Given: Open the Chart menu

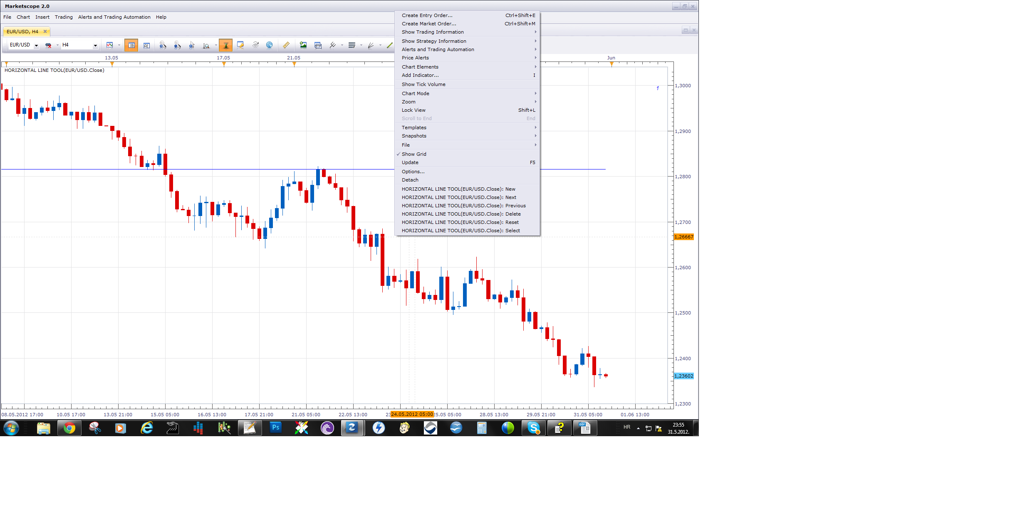Looking at the screenshot, I should [x=23, y=17].
